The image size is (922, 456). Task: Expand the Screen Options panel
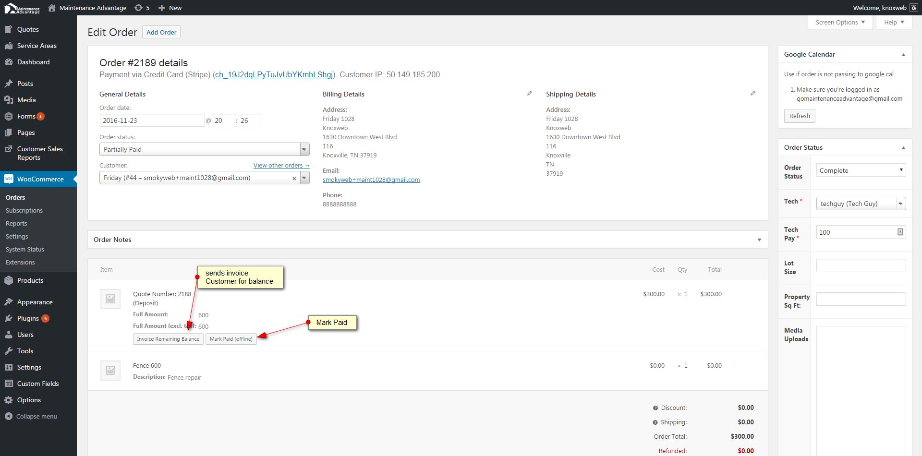pyautogui.click(x=840, y=22)
